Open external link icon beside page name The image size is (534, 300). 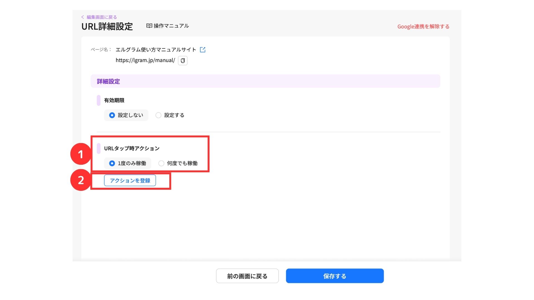tap(202, 50)
